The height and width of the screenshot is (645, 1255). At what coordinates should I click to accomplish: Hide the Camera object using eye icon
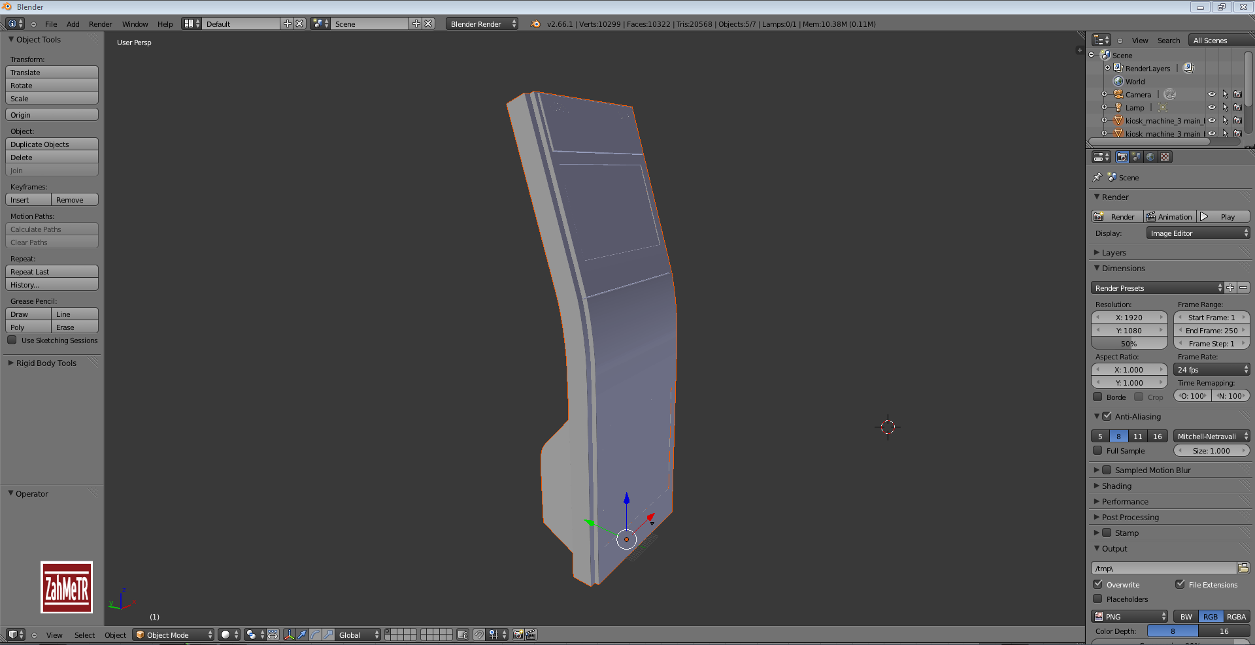coord(1211,94)
